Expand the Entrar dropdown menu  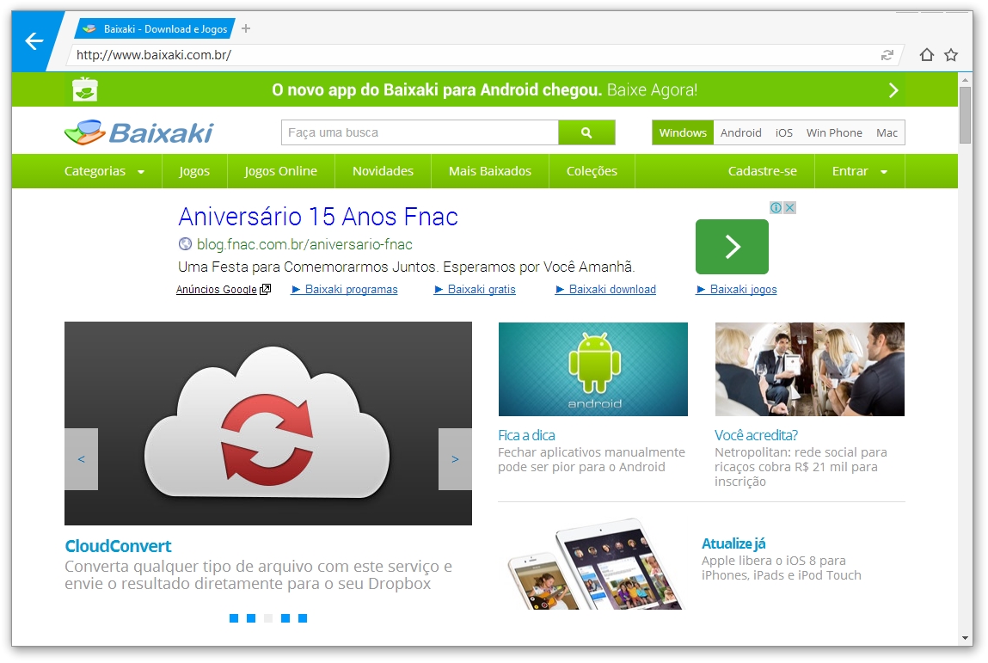coord(860,171)
